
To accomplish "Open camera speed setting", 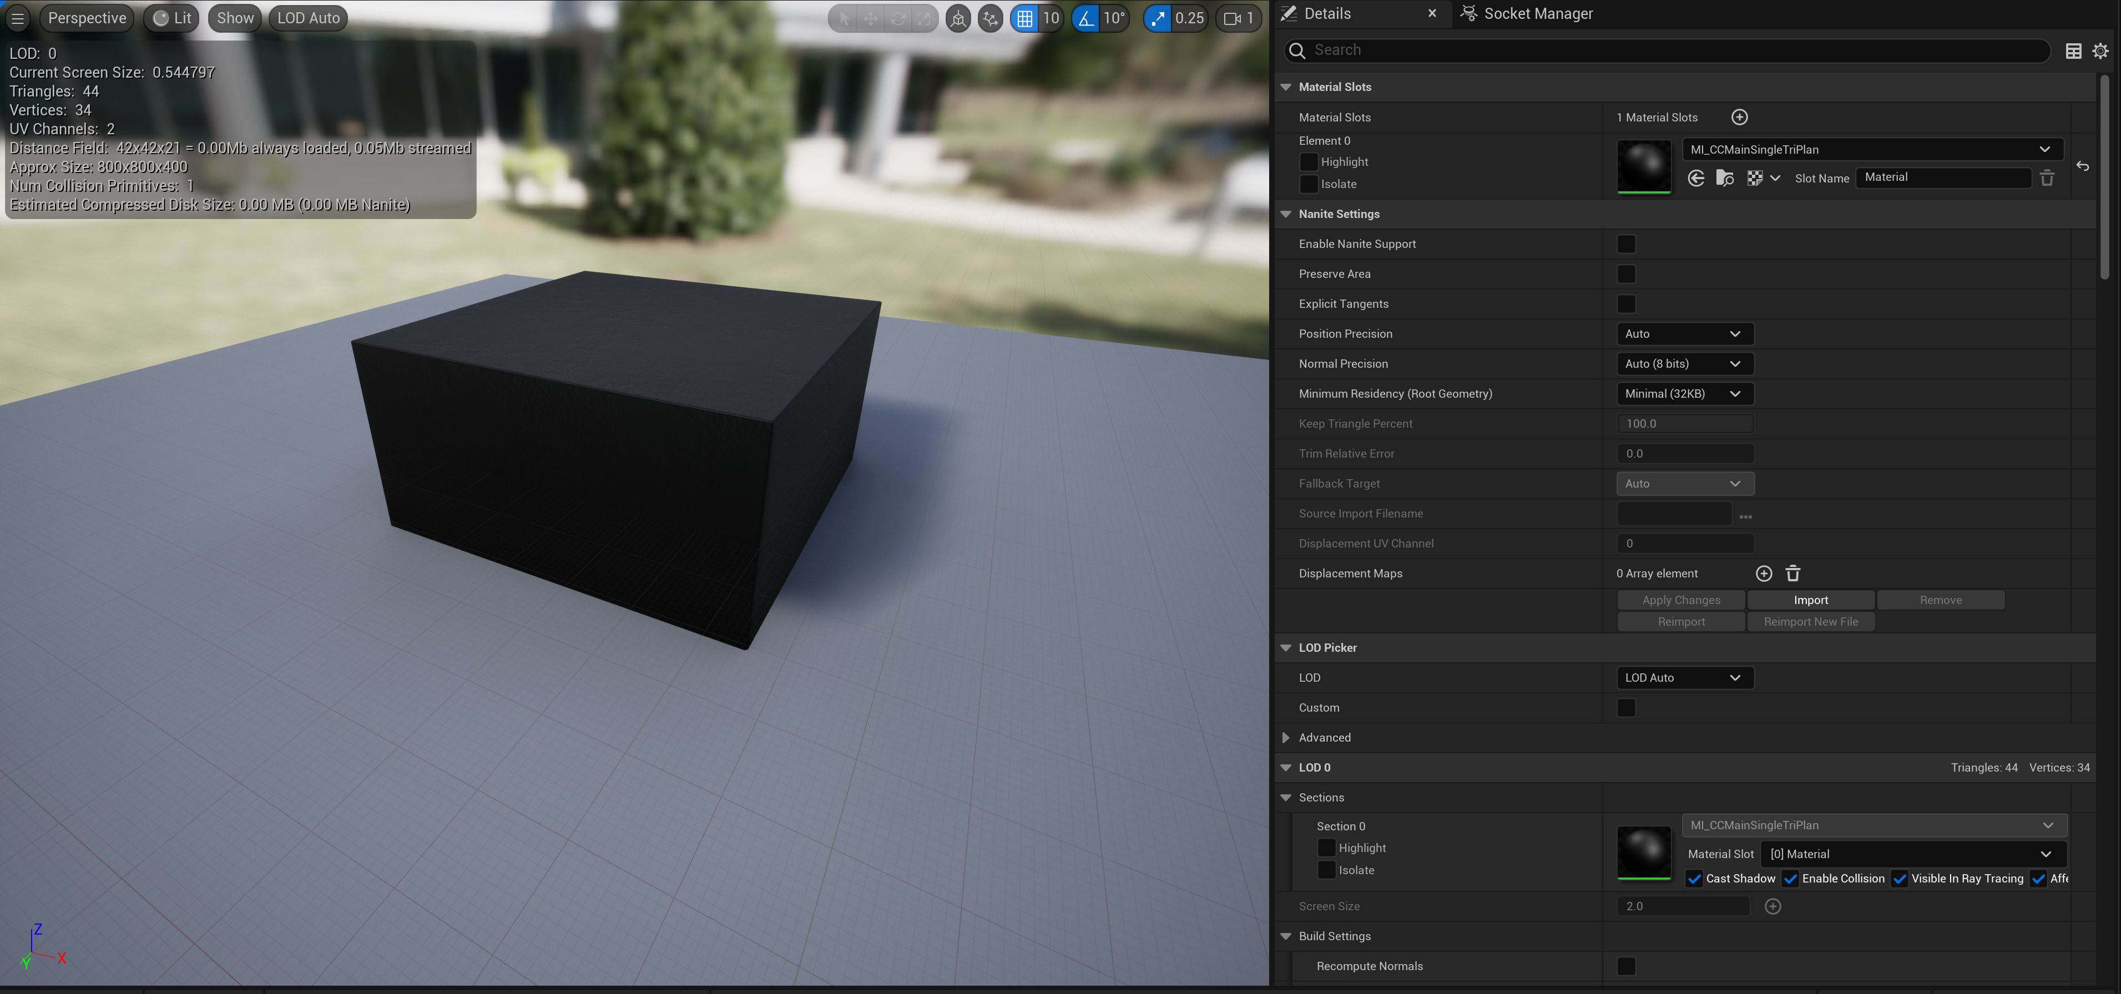I will tap(1238, 18).
